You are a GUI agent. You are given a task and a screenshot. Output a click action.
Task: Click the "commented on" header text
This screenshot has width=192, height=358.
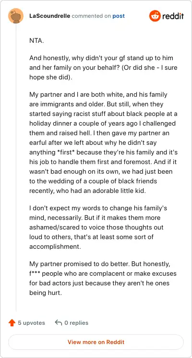91,16
